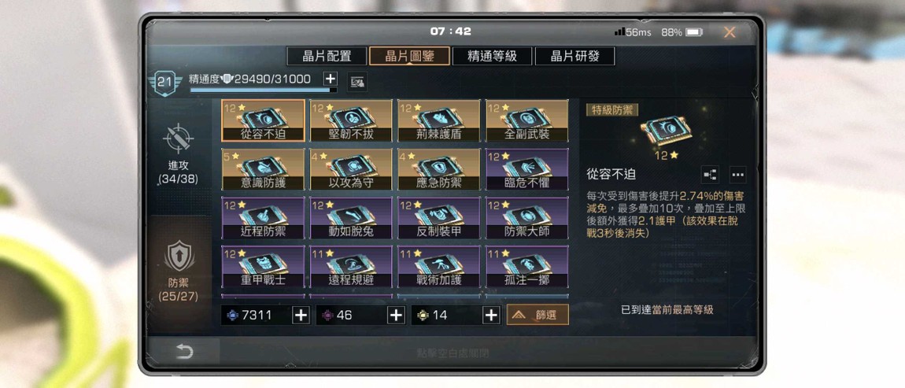
Task: Add more 精通度 mastery points
Action: coord(331,79)
